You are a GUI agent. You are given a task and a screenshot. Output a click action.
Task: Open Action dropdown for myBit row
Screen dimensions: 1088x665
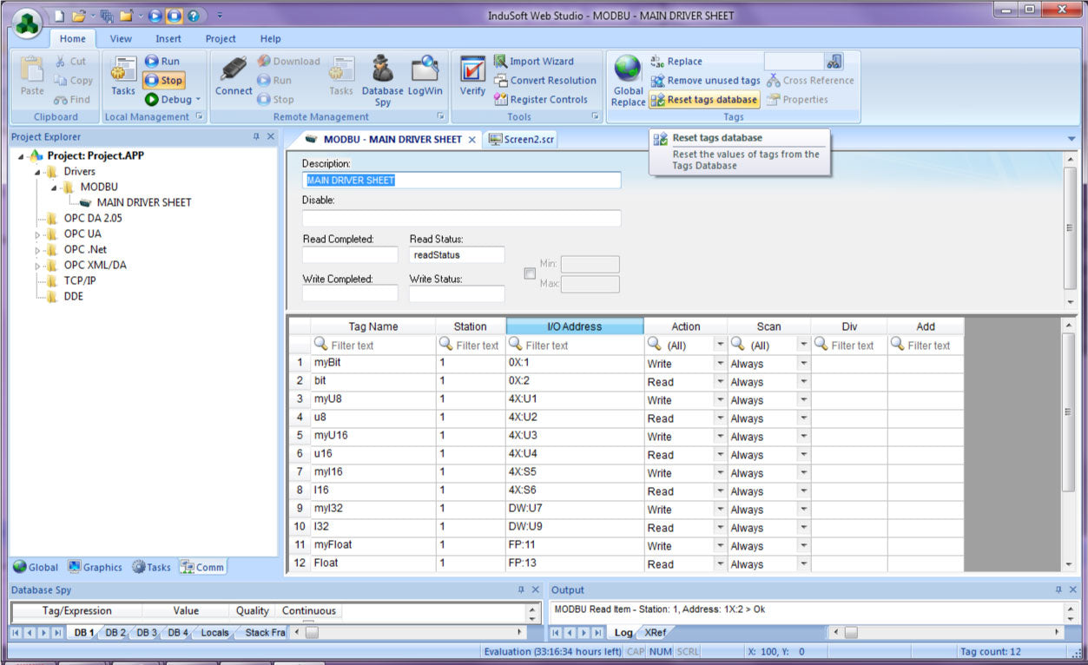point(720,364)
